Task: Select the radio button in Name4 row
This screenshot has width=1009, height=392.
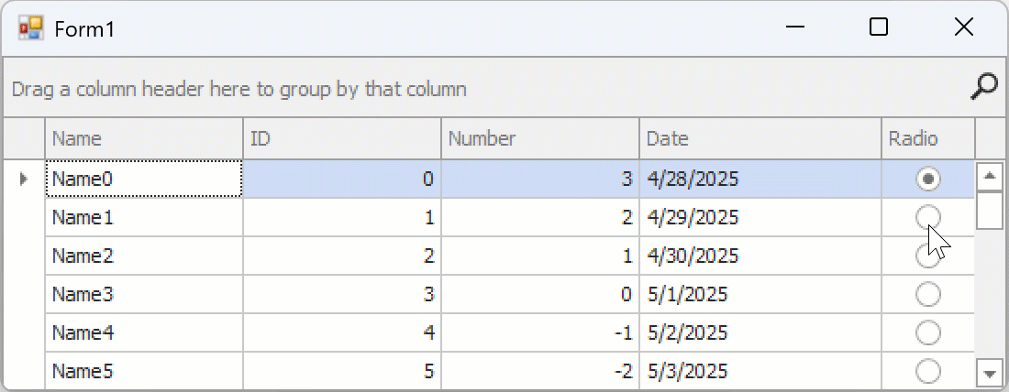Action: pyautogui.click(x=928, y=332)
